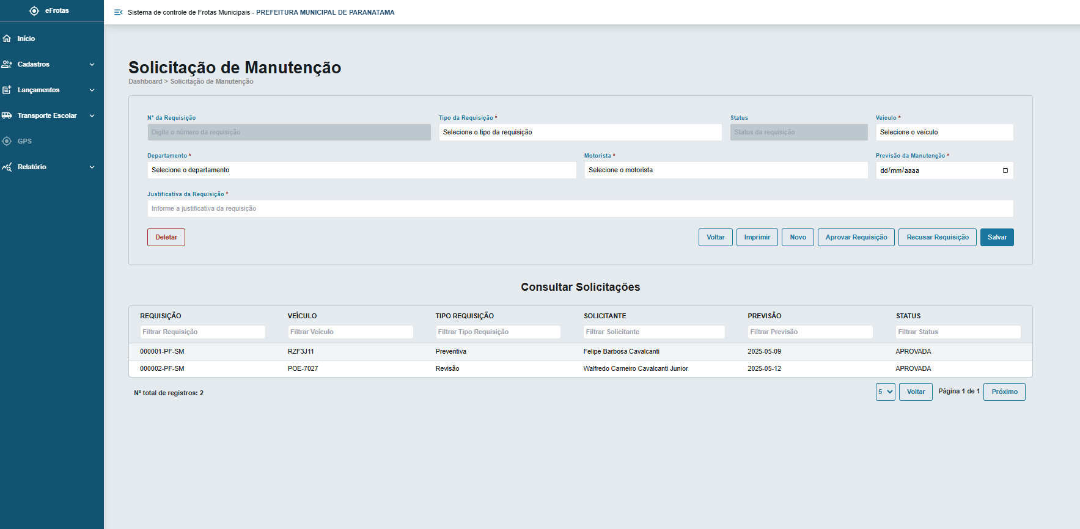The image size is (1080, 529).
Task: Go to Dashboard via breadcrumb link
Action: click(x=145, y=82)
